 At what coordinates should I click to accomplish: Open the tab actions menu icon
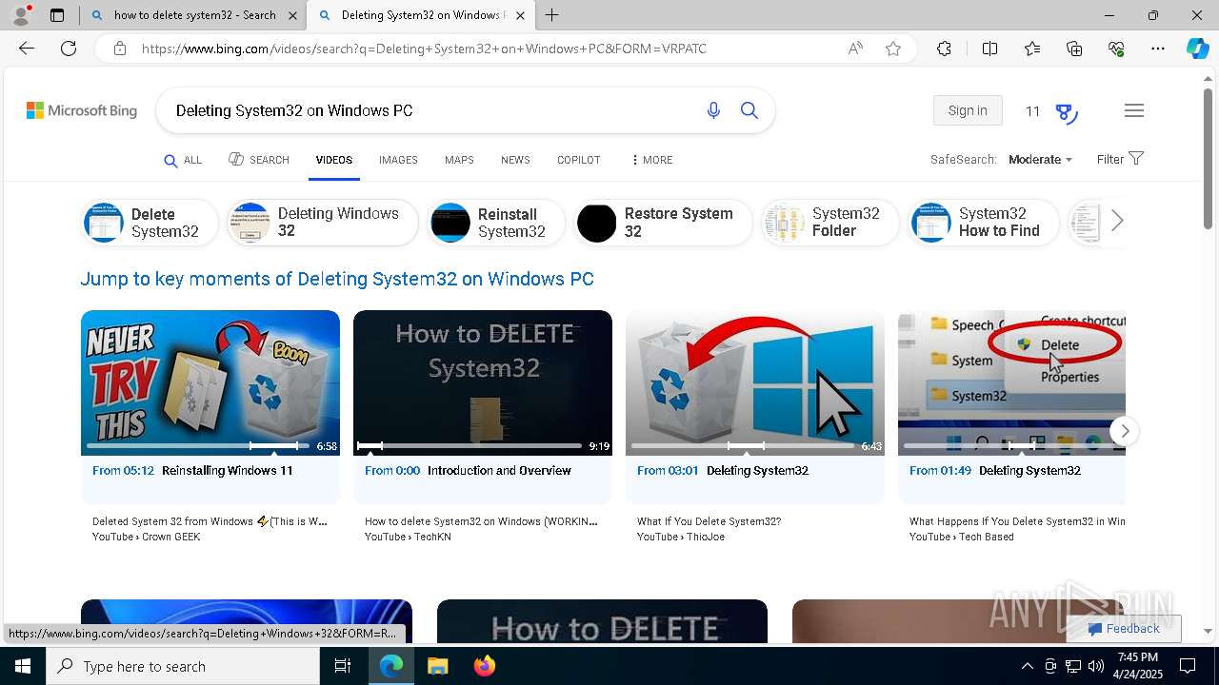tap(57, 15)
